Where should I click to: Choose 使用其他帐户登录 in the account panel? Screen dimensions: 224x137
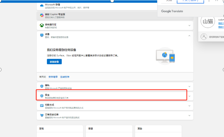[x=216, y=37]
